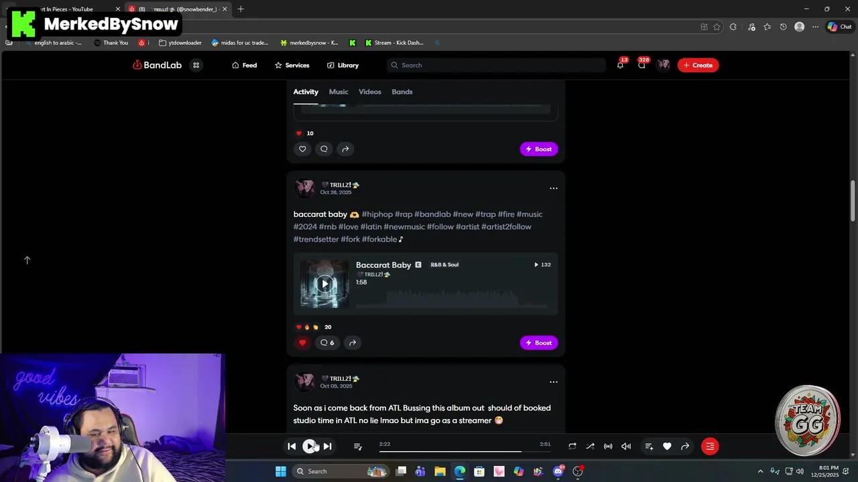858x482 pixels.
Task: Click the scroll-to-top arrow
Action: coord(27,260)
